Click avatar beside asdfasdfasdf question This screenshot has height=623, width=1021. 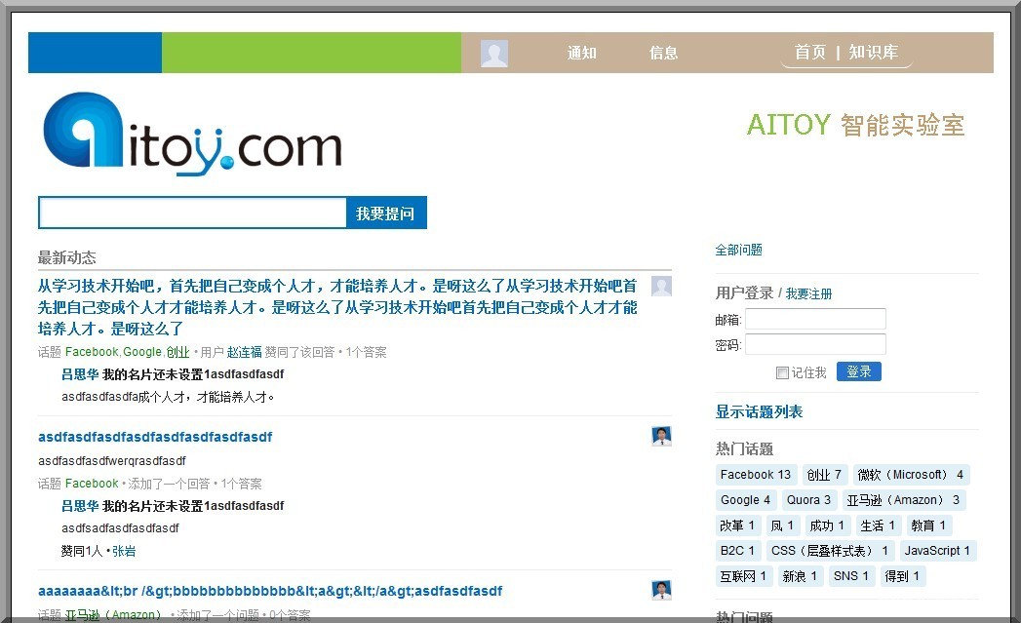661,436
